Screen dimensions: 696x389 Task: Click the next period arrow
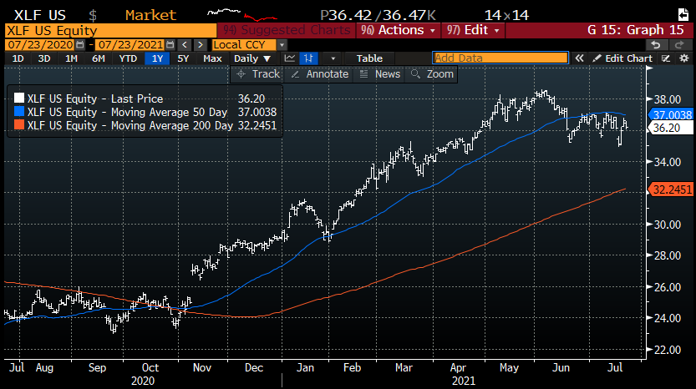click(x=201, y=45)
